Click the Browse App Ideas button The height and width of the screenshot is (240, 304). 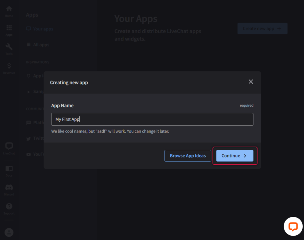click(188, 156)
